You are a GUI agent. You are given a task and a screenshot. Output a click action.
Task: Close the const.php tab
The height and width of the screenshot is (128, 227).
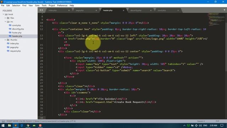pyautogui.click(x=178, y=10)
